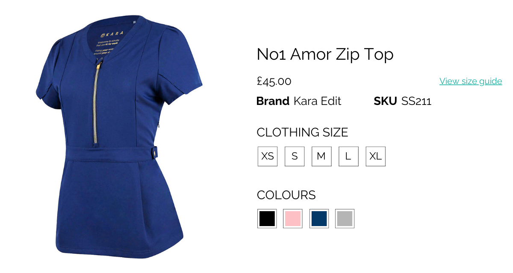Click the COLOURS heading

click(286, 195)
